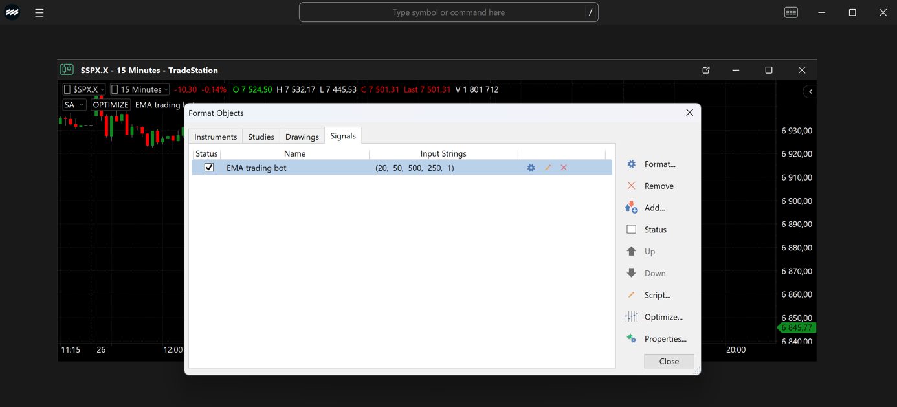Click the Remove red X icon

(632, 186)
